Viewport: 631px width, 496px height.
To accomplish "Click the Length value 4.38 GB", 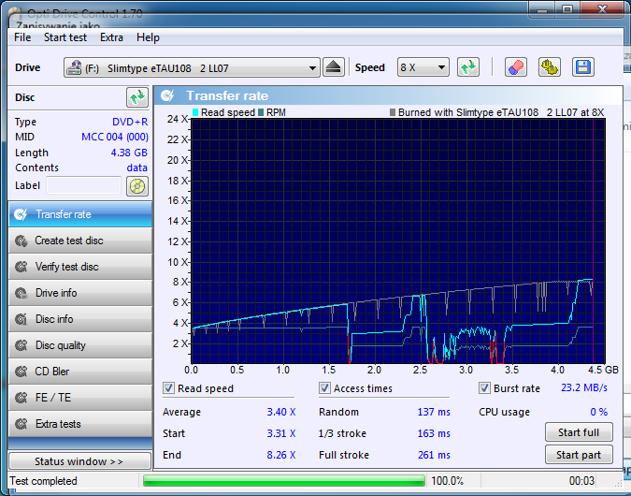I will (129, 153).
